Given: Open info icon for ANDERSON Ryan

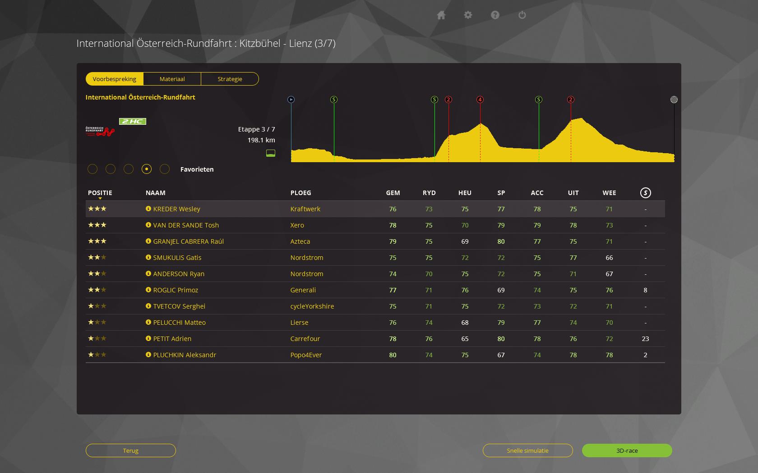Looking at the screenshot, I should coord(148,273).
